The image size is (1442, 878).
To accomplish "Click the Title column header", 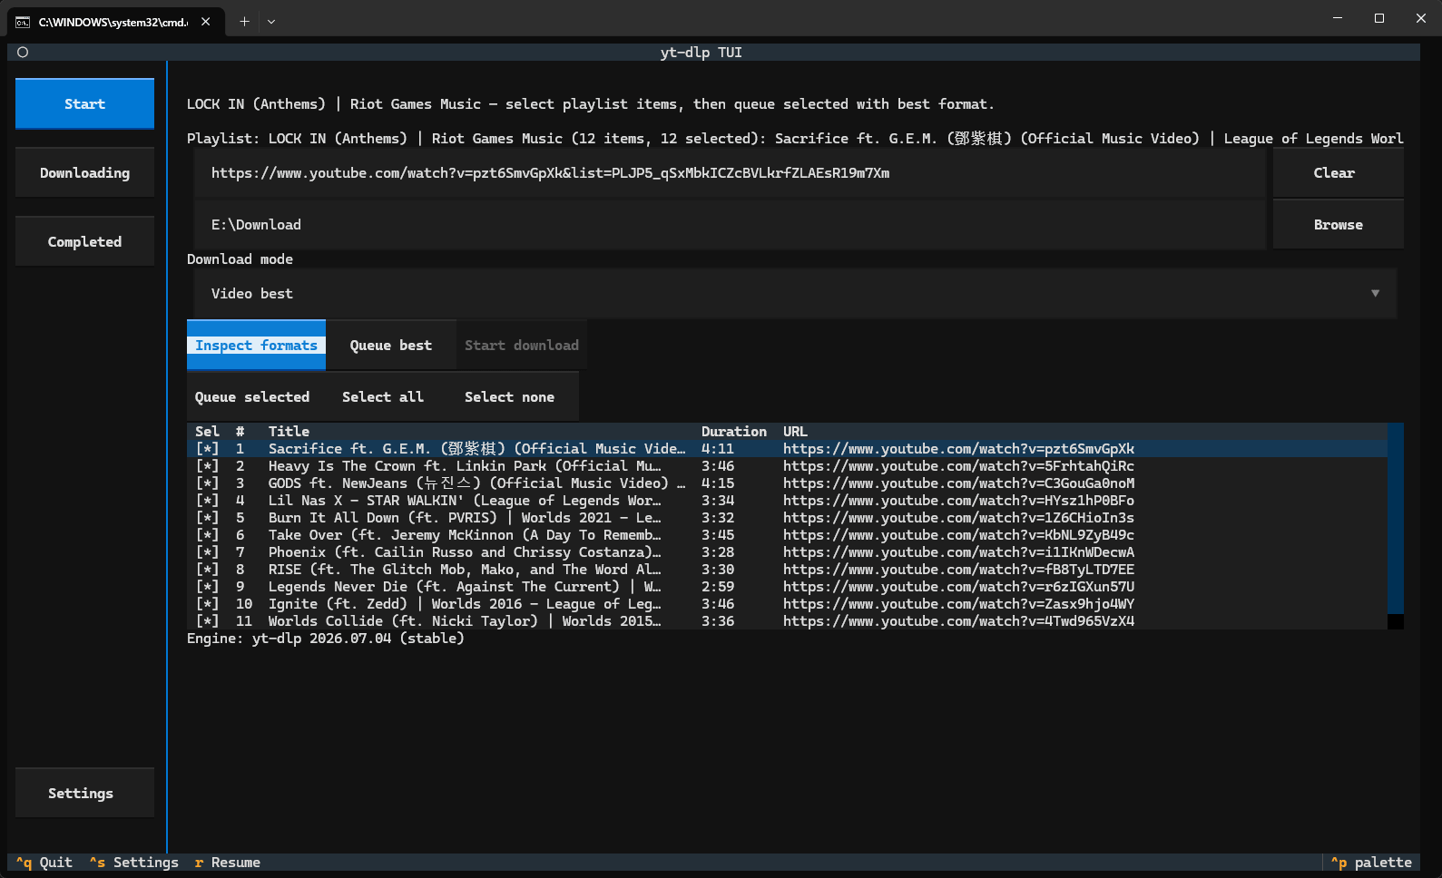I will 289,432.
